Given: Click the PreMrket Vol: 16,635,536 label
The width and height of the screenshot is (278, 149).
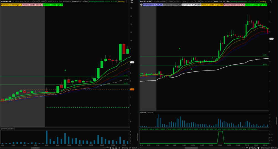Looking at the screenshot, I should [153, 5].
